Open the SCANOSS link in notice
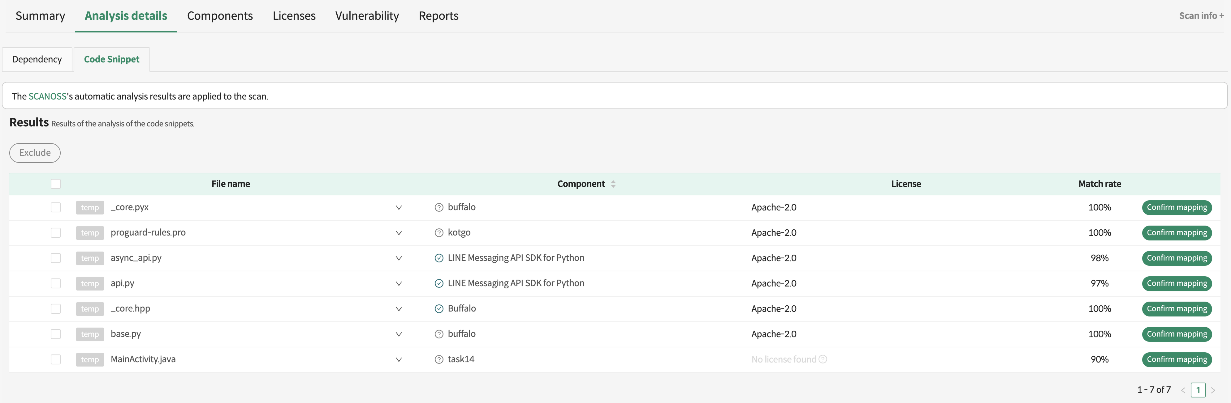This screenshot has width=1231, height=403. tap(47, 96)
